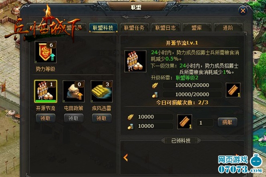Image resolution: width=266 pixels, height=177 pixels.
Task: Click the 捐献 donate button
Action: (x=227, y=122)
